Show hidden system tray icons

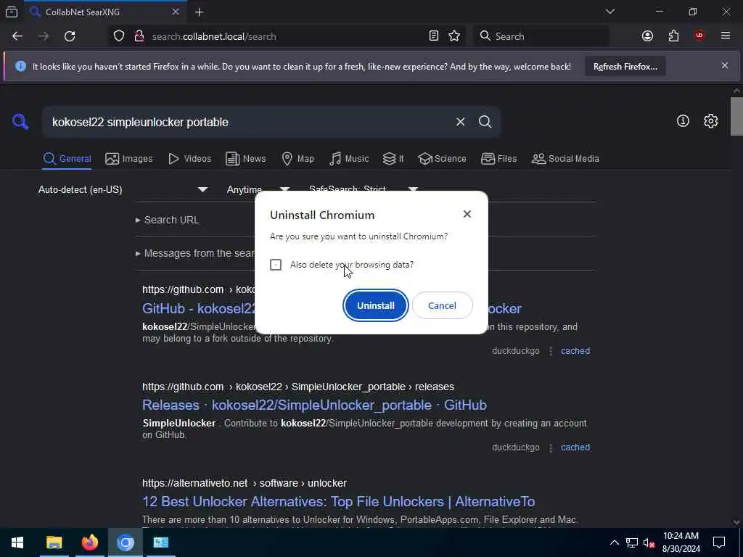[614, 542]
